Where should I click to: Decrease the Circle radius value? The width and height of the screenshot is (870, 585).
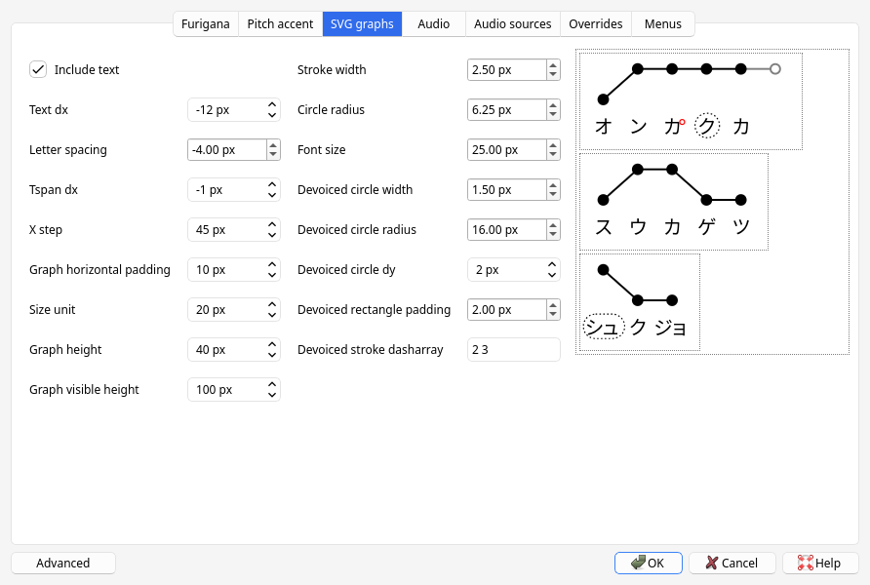pos(553,115)
